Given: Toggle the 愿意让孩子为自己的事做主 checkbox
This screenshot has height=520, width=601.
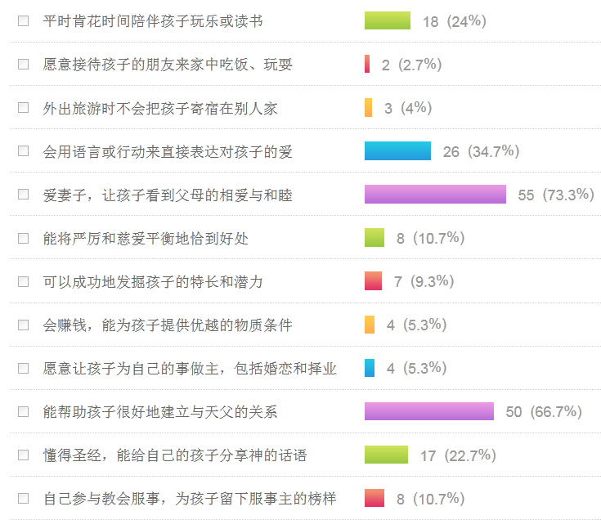Looking at the screenshot, I should [23, 368].
